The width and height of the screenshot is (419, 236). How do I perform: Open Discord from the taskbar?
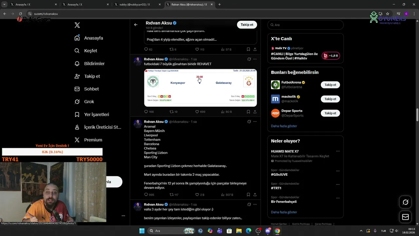pyautogui.click(x=268, y=231)
